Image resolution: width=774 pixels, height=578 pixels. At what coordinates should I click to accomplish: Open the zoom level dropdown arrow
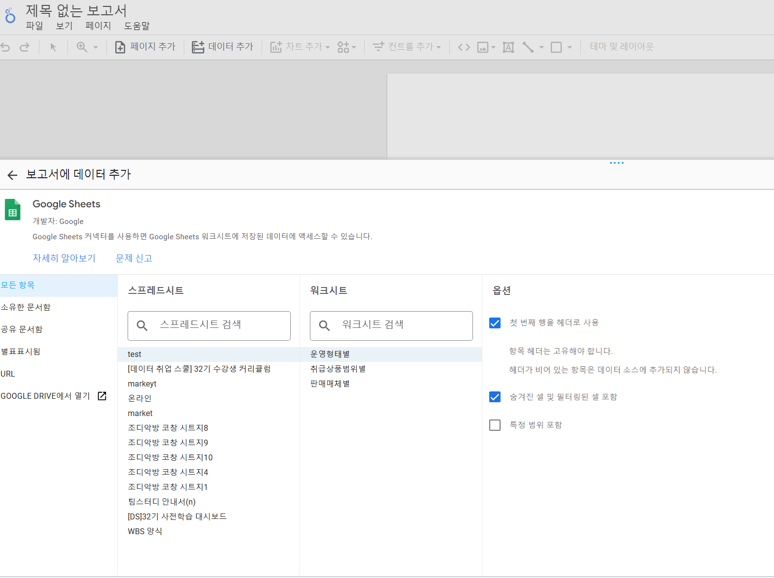tap(96, 47)
